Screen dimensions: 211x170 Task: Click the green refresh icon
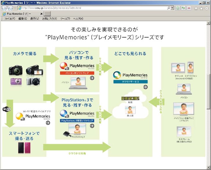click(183, 8)
